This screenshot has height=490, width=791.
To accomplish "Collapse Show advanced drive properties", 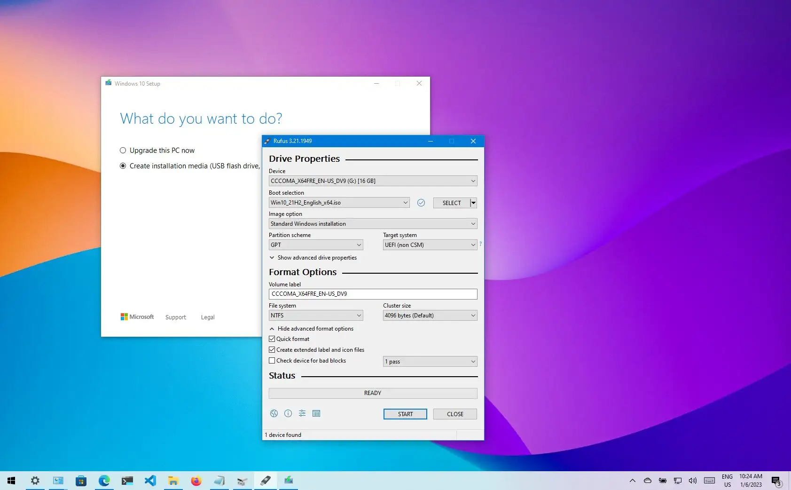I will coord(313,257).
